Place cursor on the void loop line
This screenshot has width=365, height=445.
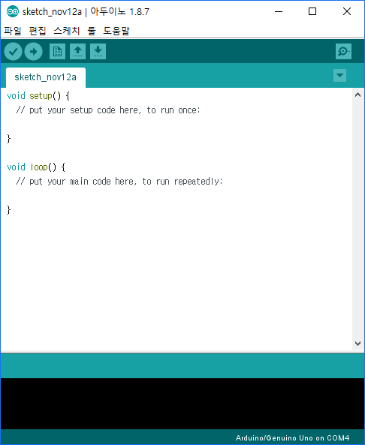point(36,167)
